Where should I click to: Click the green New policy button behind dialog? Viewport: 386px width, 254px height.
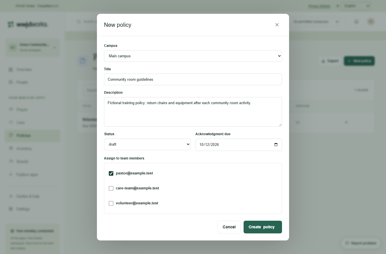coord(359,61)
